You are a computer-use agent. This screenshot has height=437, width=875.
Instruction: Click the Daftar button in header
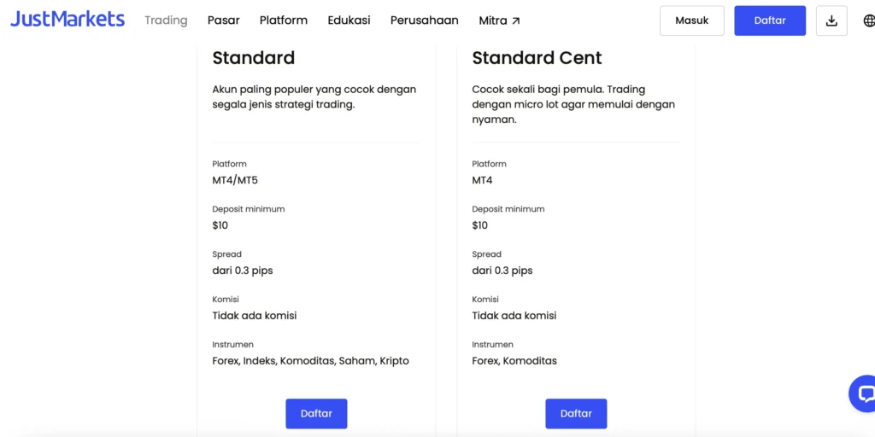[x=770, y=20]
